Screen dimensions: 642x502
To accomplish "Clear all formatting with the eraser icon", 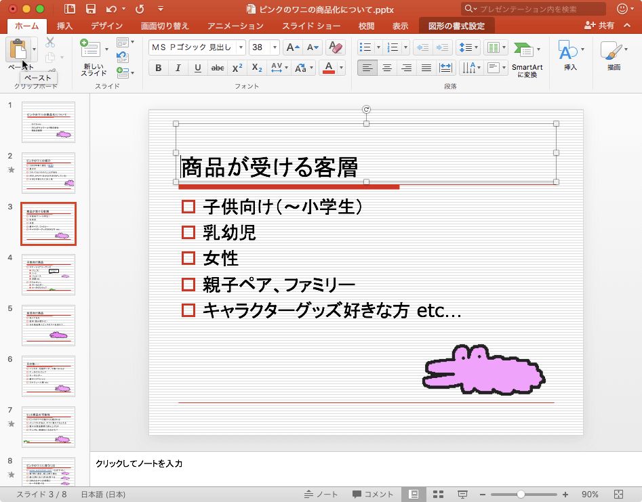I will pos(336,47).
